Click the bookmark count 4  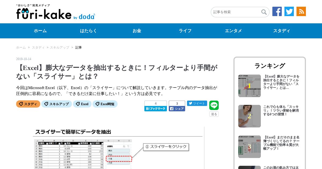tap(156, 104)
